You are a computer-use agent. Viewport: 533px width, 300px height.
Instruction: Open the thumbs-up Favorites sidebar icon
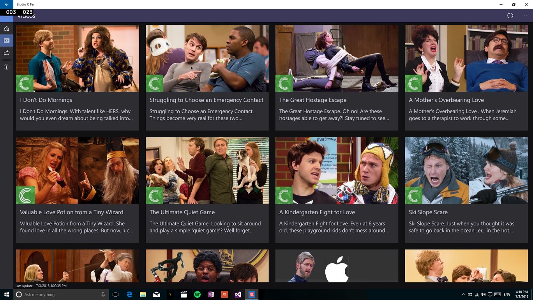click(x=7, y=53)
